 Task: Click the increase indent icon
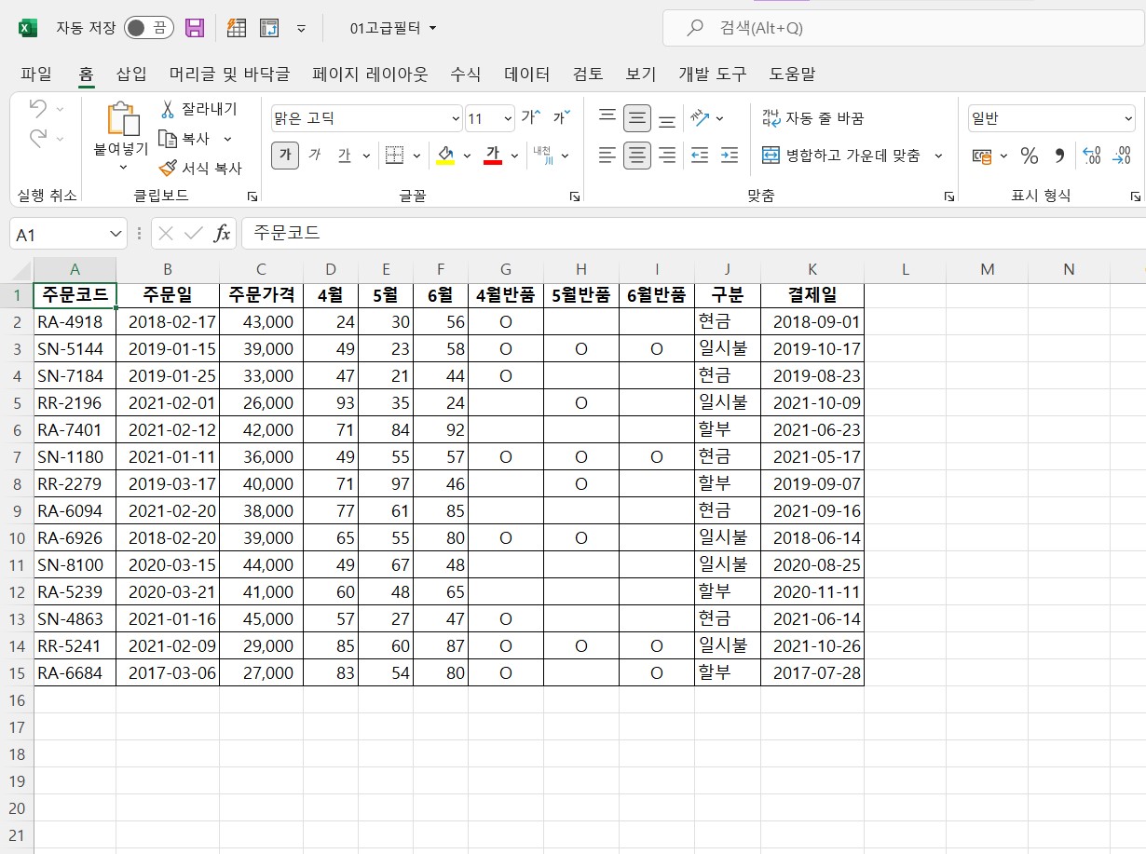pos(730,156)
